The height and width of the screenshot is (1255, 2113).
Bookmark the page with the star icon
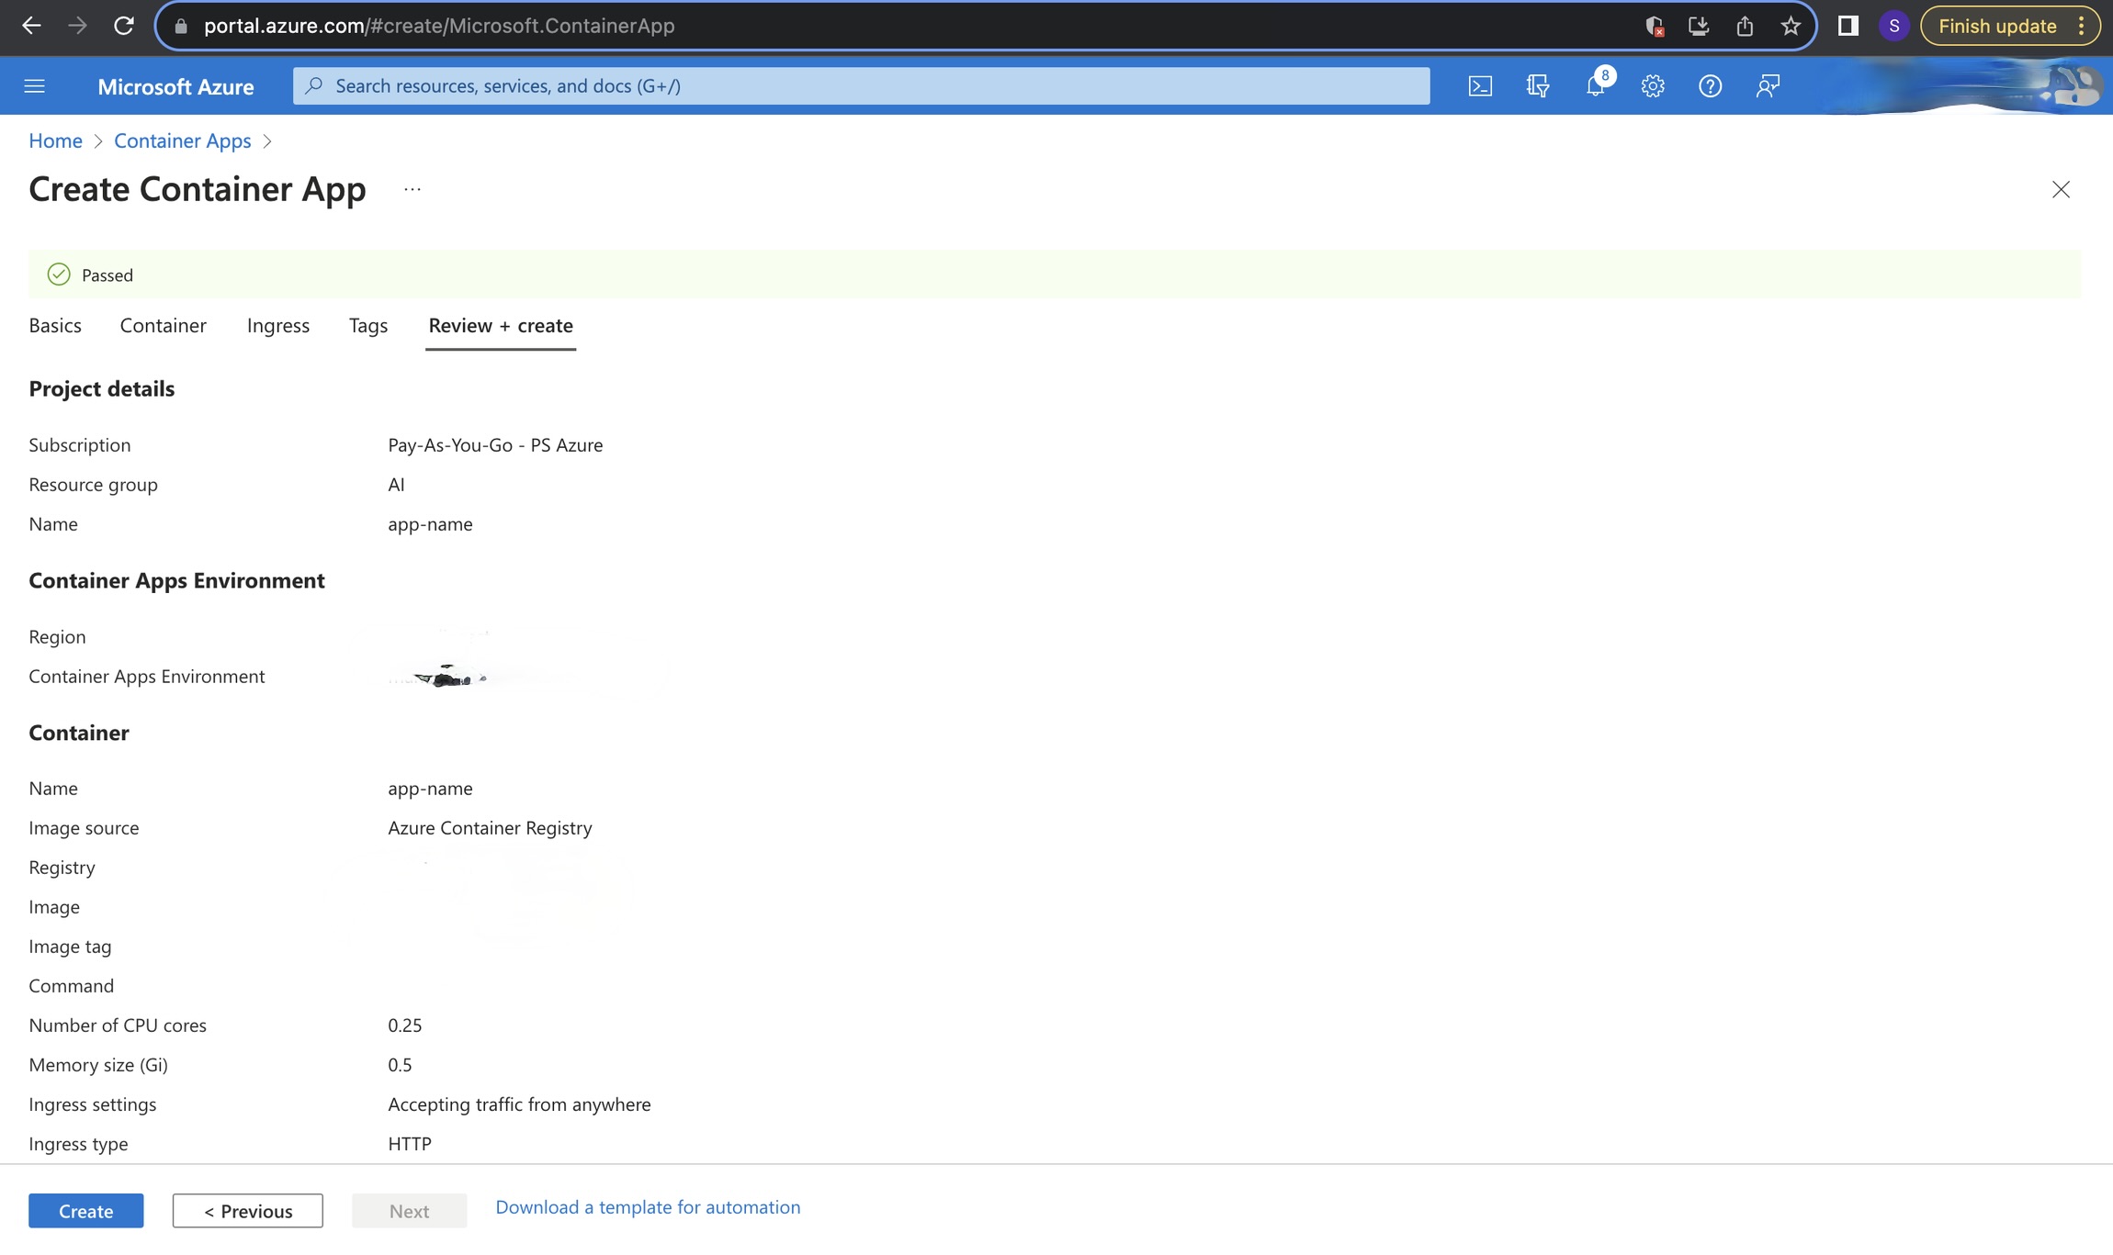pos(1790,26)
